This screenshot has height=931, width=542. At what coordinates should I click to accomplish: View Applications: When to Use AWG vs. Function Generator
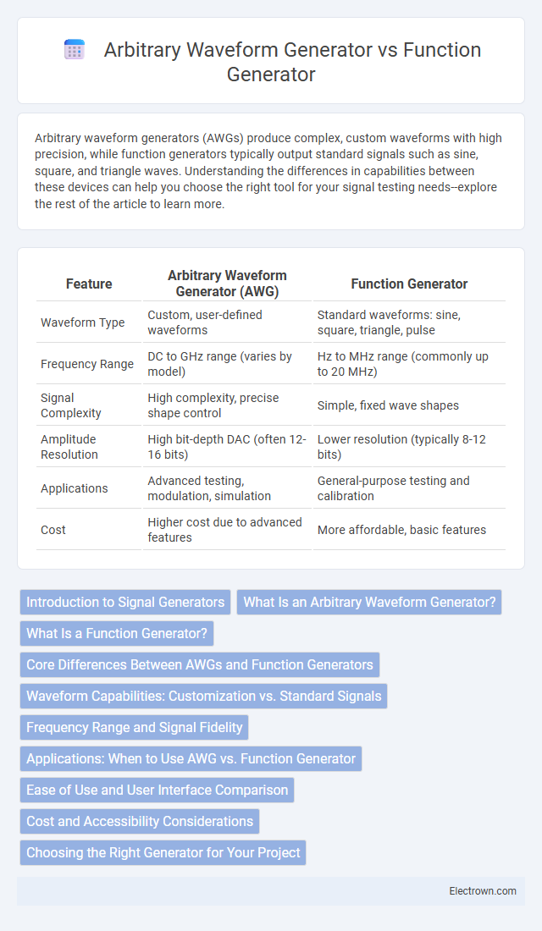pos(191,758)
